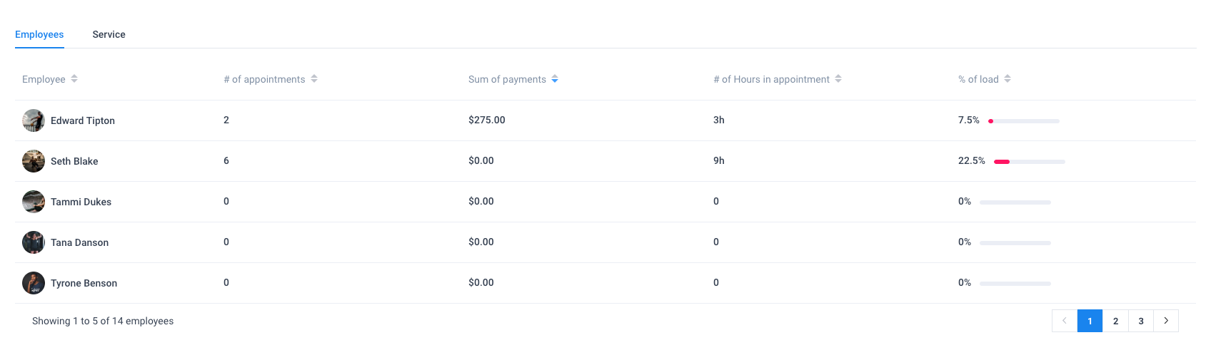Screen dimensions: 1206x350
Task: Click the Sum of payments sort icon
Action: click(555, 79)
